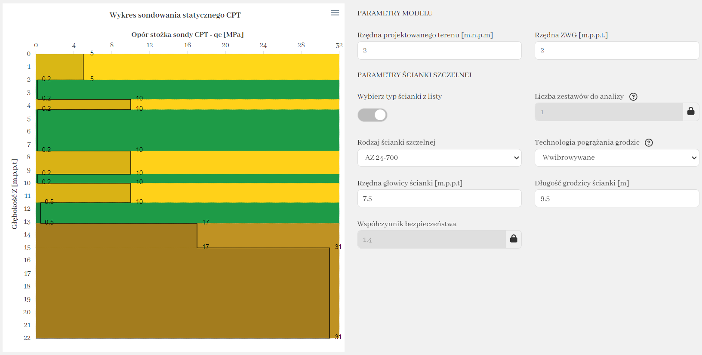The width and height of the screenshot is (702, 355).
Task: Click the chart title Wykres sondowania statycznego CPT
Action: (175, 15)
